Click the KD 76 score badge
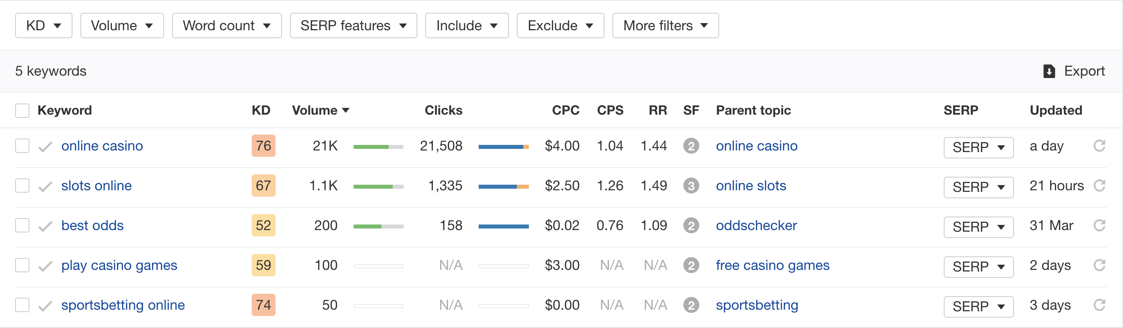This screenshot has width=1123, height=328. (x=263, y=146)
